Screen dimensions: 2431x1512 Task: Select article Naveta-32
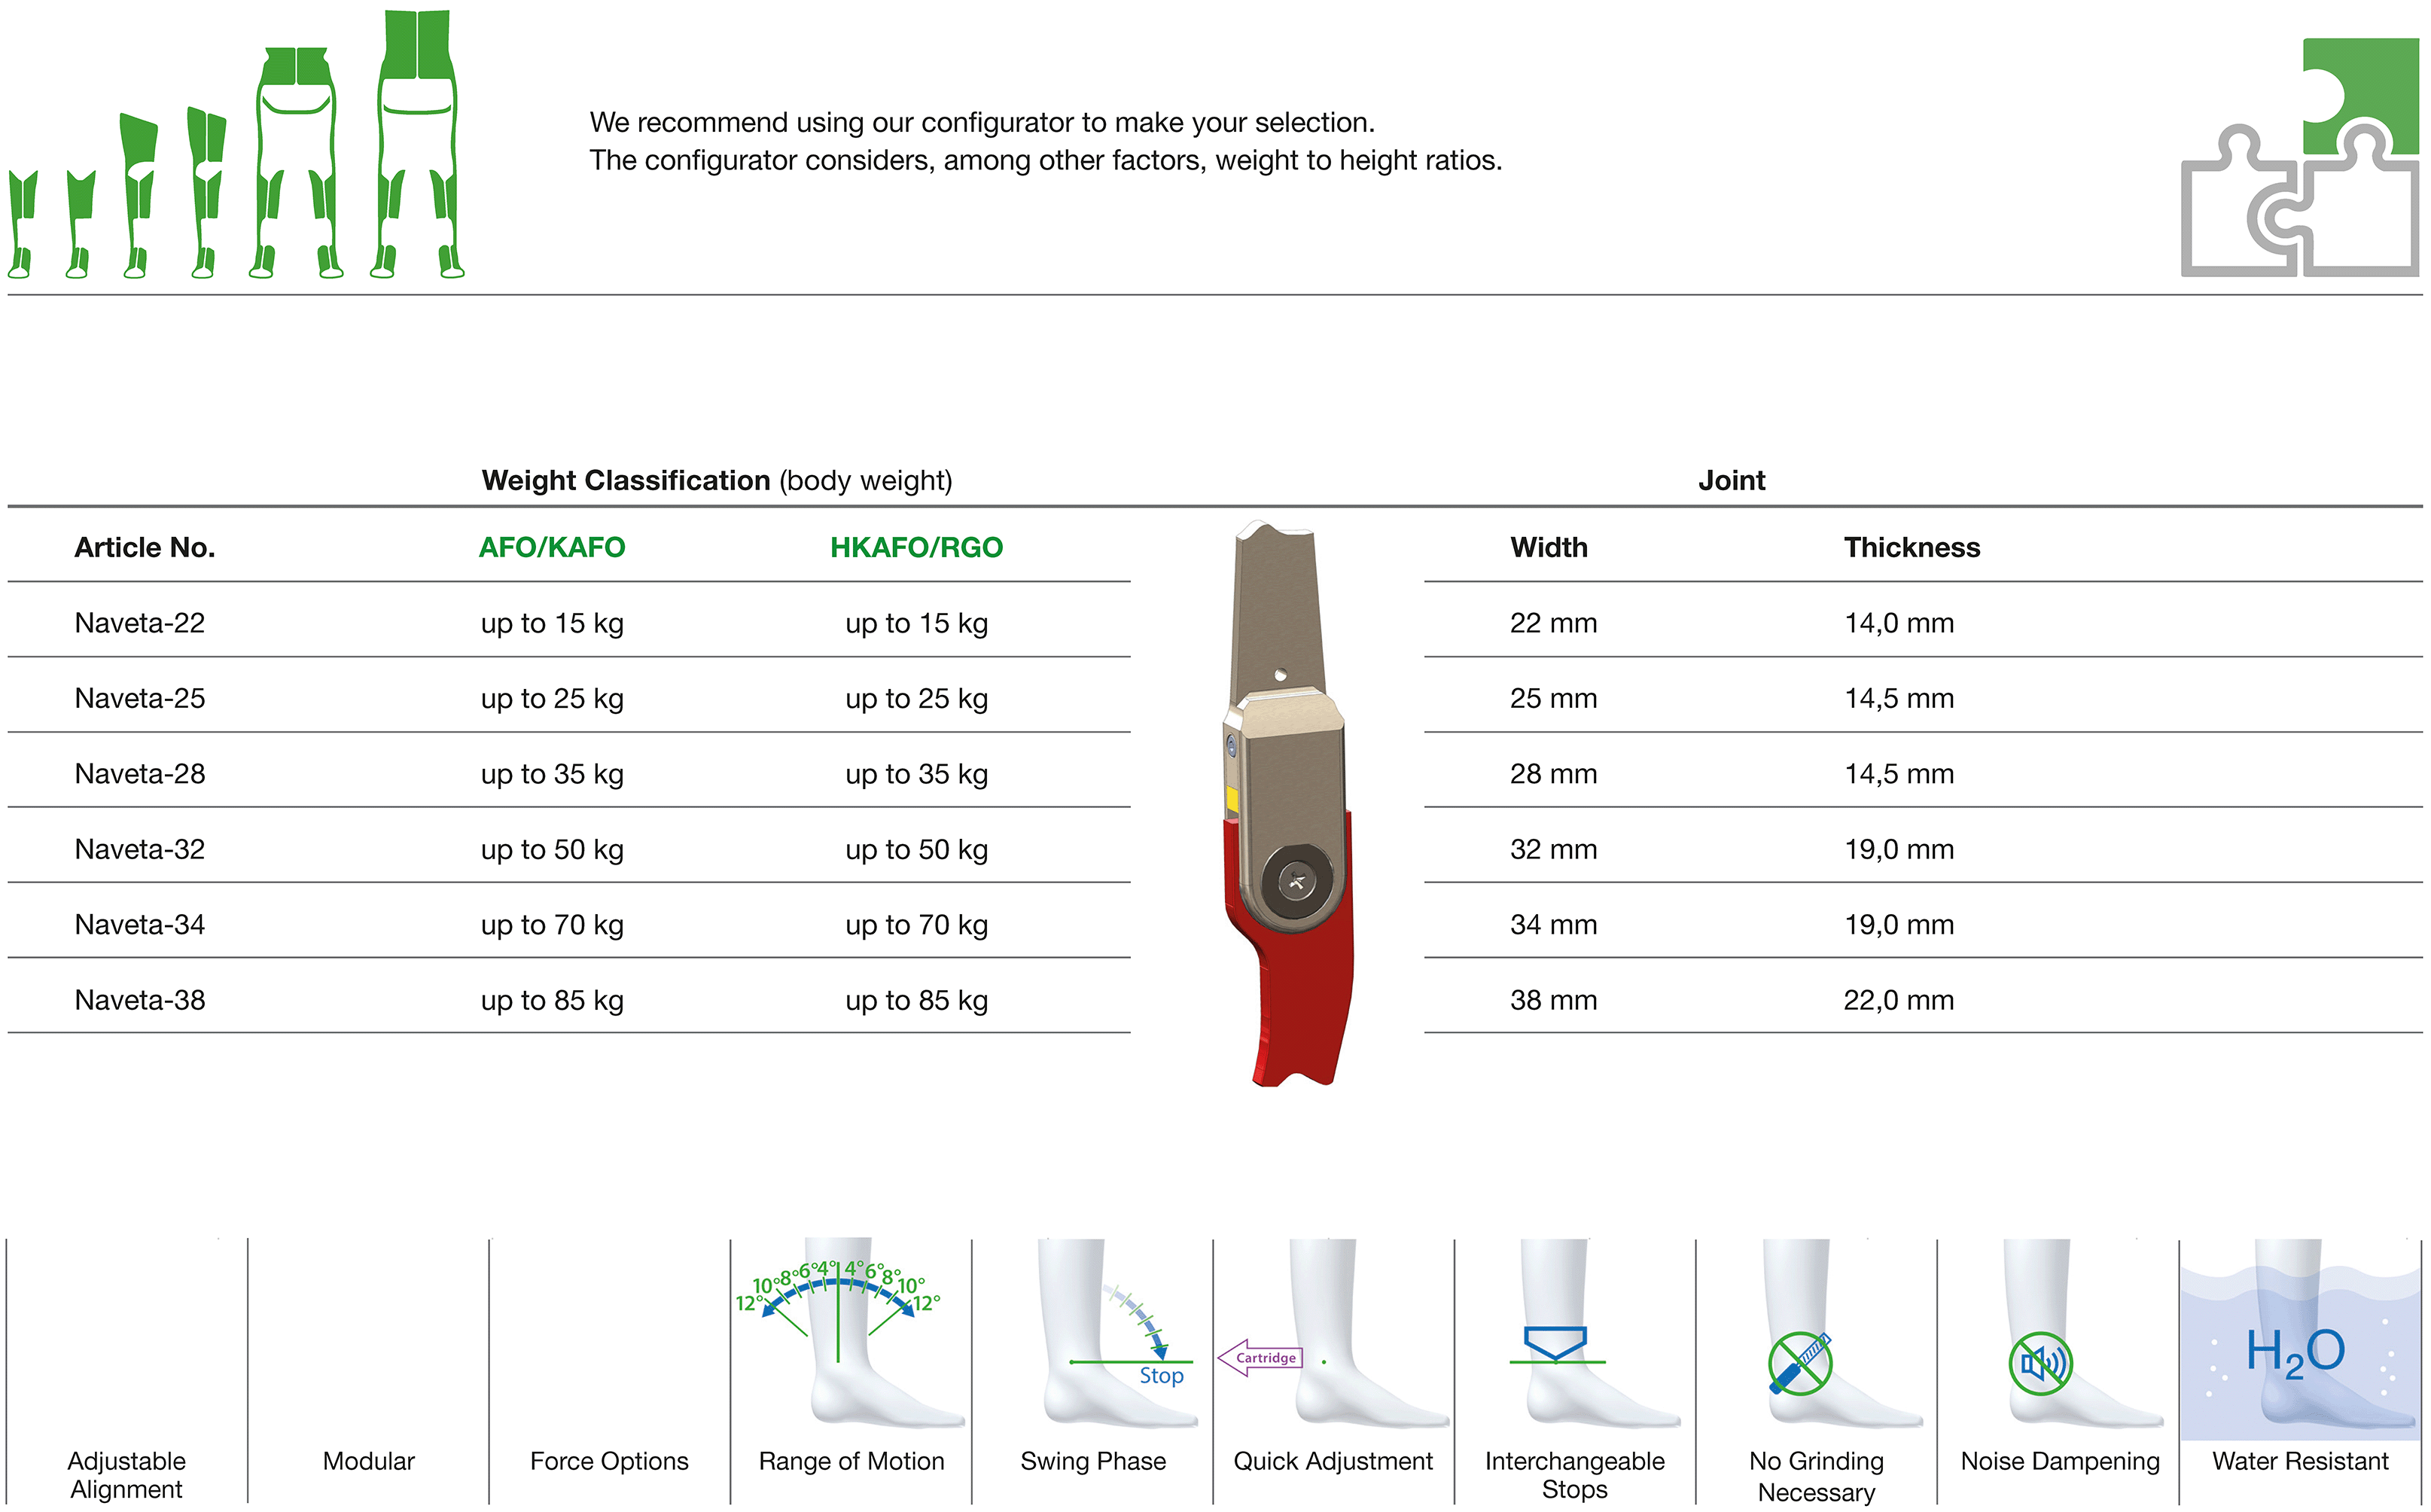click(x=140, y=849)
